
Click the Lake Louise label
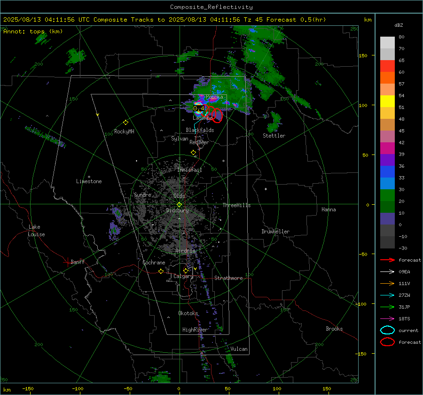click(36, 231)
